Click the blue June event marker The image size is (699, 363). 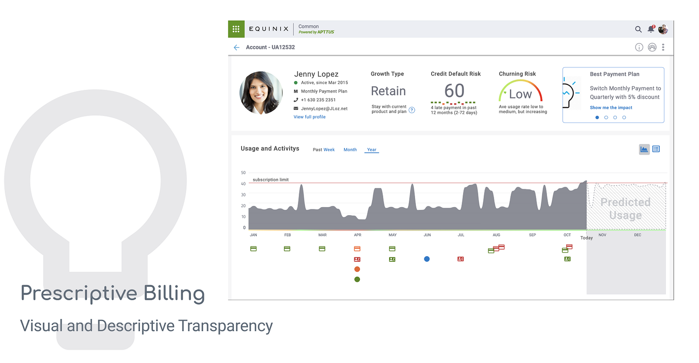[427, 259]
